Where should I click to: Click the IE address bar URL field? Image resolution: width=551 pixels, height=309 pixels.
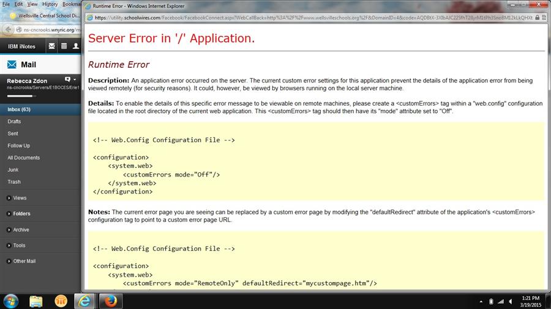(x=313, y=18)
